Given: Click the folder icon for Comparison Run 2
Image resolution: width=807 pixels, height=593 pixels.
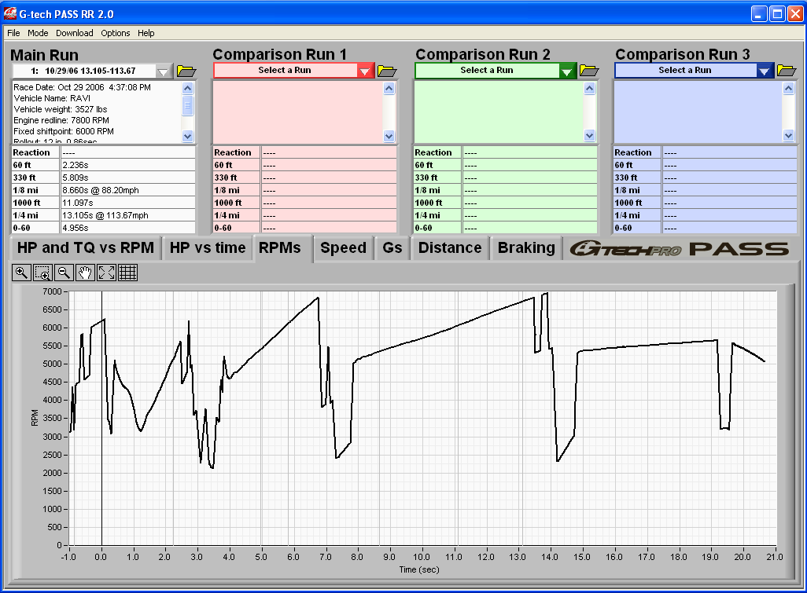Looking at the screenshot, I should (588, 70).
